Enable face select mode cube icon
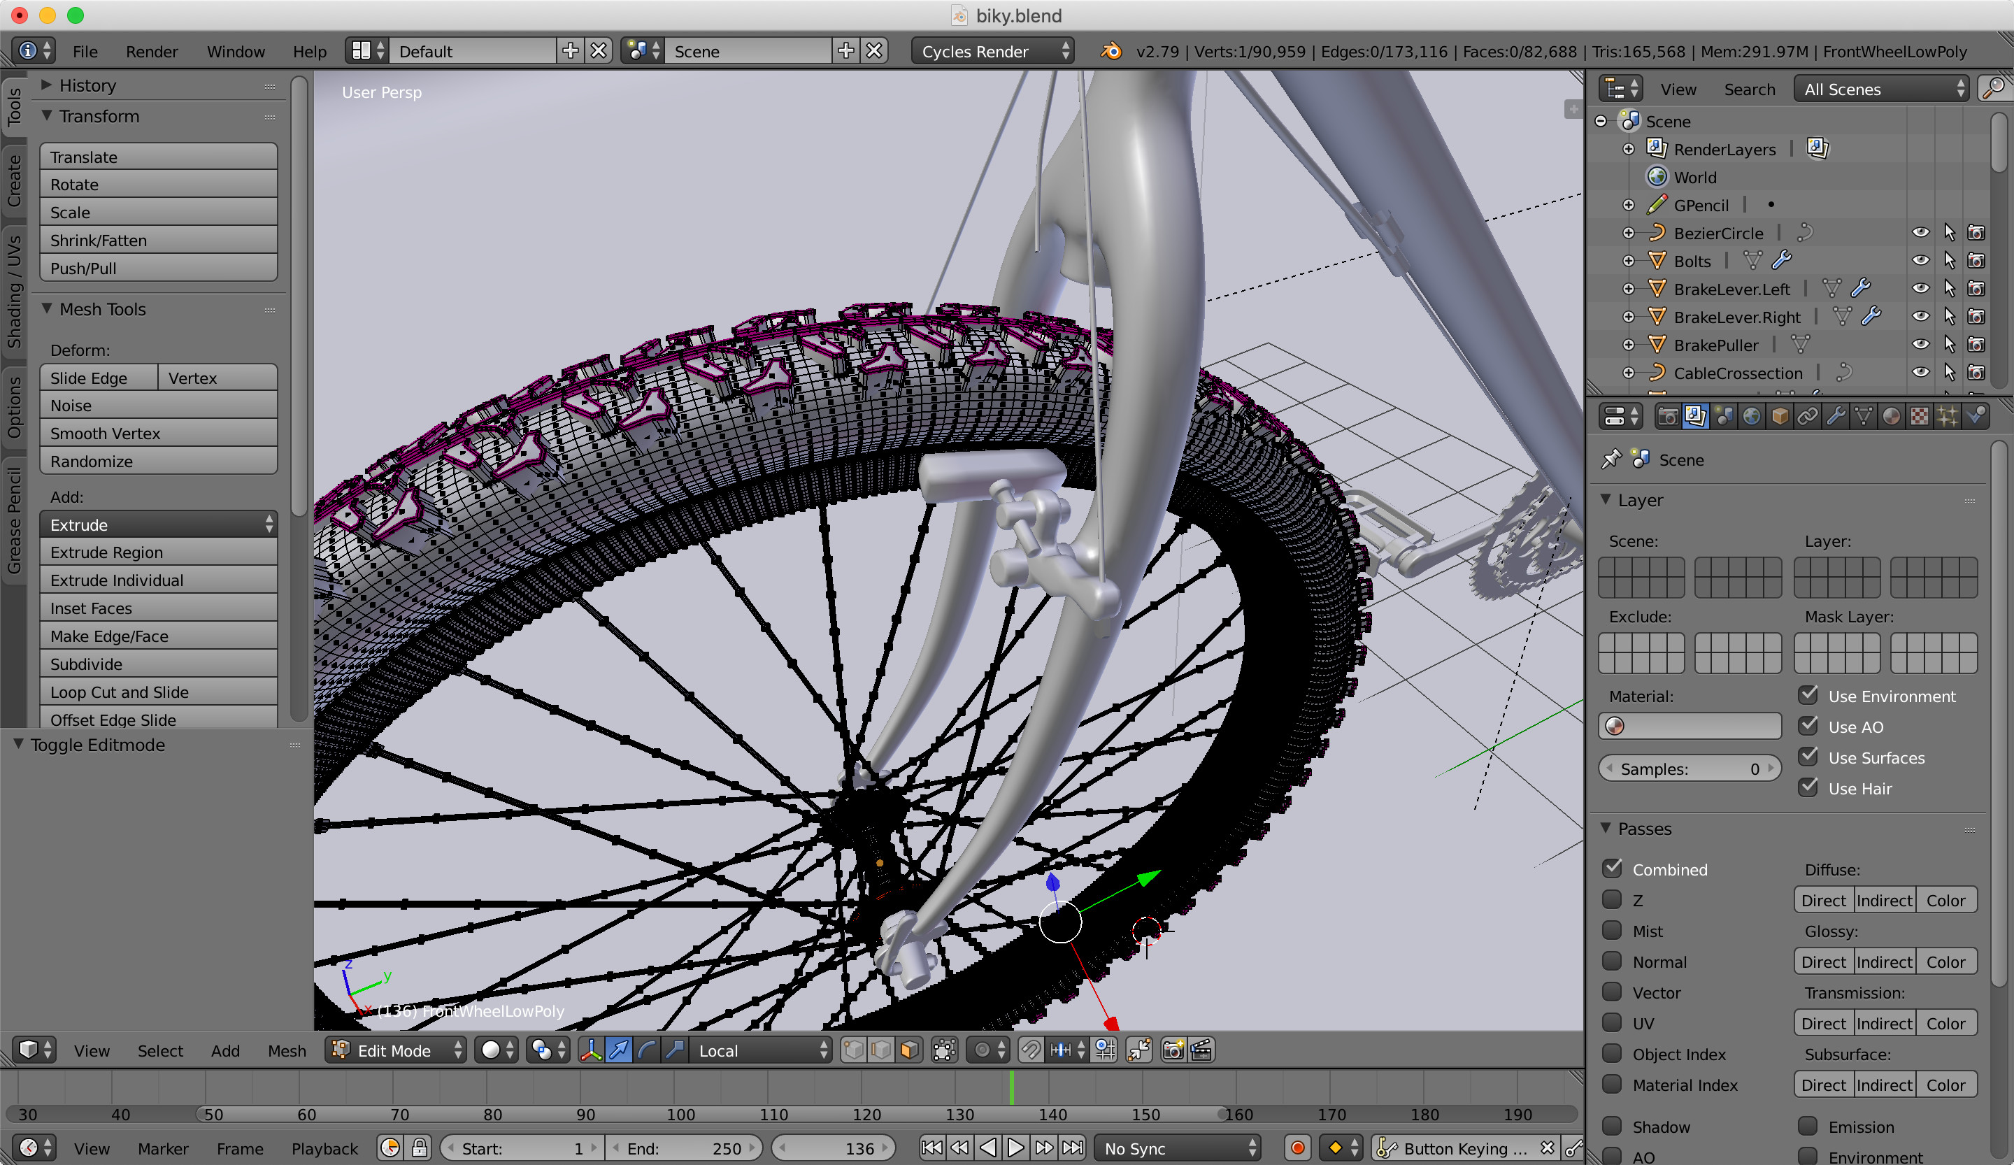Viewport: 2014px width, 1165px height. 908,1050
